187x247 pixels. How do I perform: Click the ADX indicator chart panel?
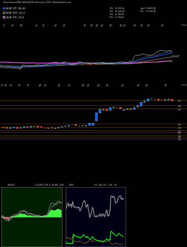point(96,217)
